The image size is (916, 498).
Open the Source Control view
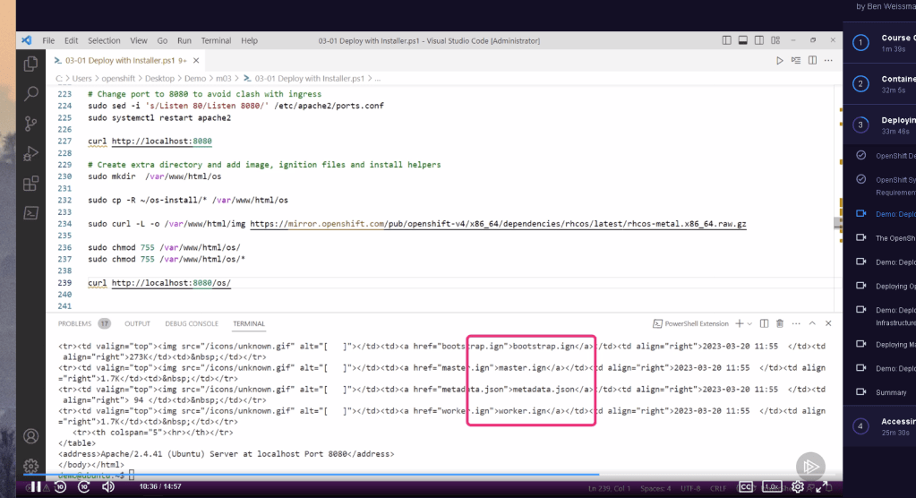coord(31,124)
